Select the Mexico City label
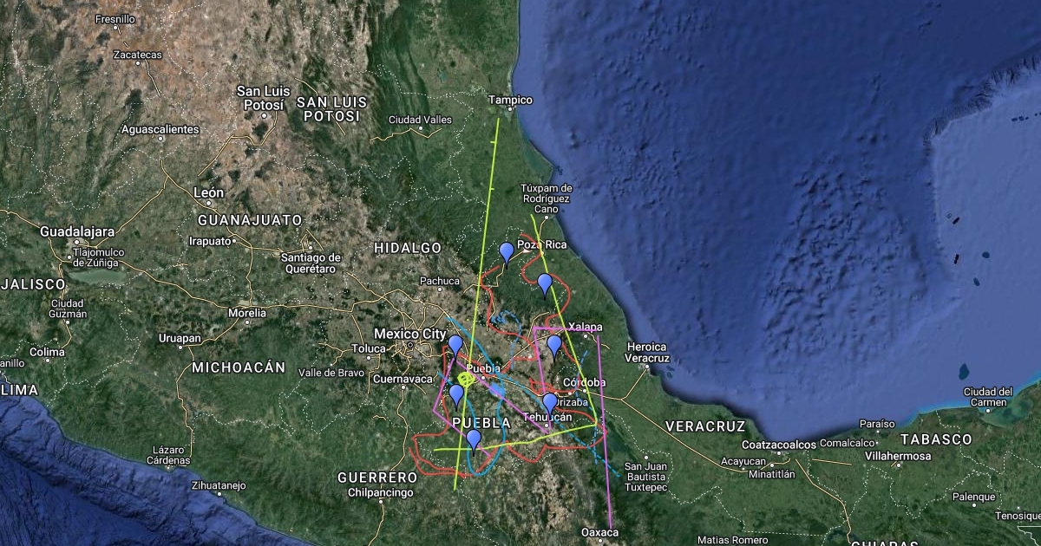Image resolution: width=1041 pixels, height=546 pixels. (409, 334)
